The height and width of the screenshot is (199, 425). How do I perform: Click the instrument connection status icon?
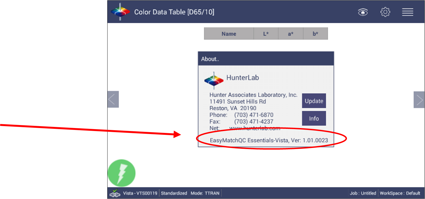click(115, 193)
